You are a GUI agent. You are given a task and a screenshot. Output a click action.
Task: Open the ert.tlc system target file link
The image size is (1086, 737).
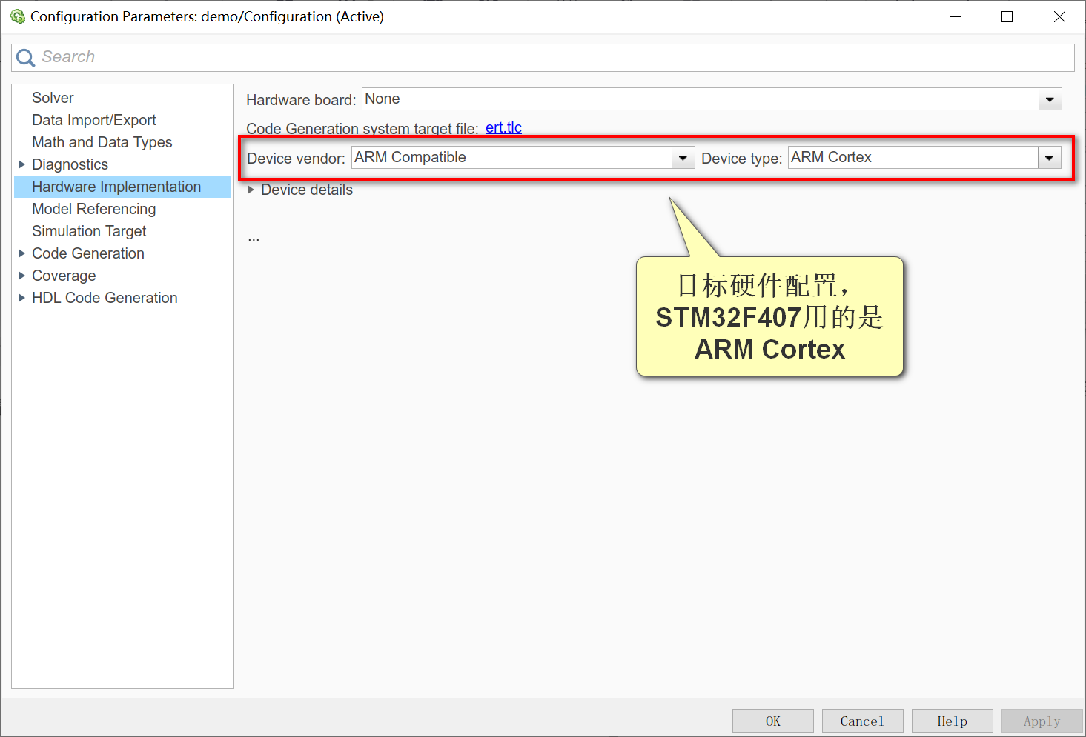503,127
